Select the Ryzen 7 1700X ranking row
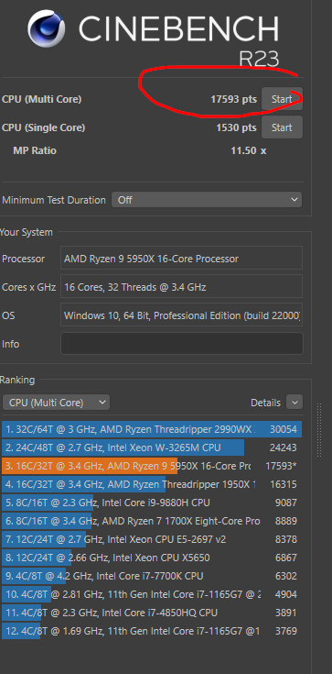332x674 pixels. click(152, 521)
